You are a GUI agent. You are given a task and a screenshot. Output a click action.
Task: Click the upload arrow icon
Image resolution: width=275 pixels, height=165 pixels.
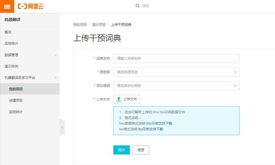[x=119, y=99]
